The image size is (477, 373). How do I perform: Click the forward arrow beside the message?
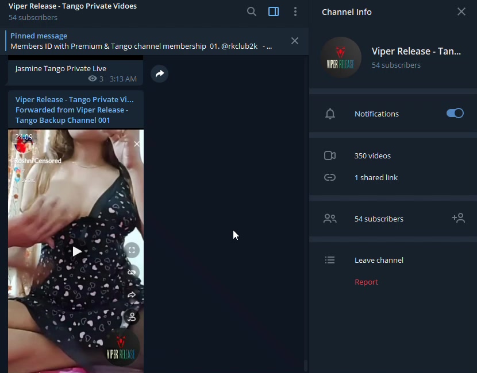click(x=160, y=73)
